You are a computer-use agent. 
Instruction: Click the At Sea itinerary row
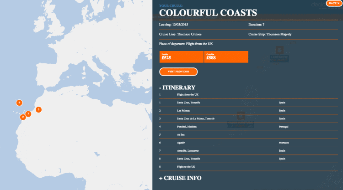click(x=182, y=134)
